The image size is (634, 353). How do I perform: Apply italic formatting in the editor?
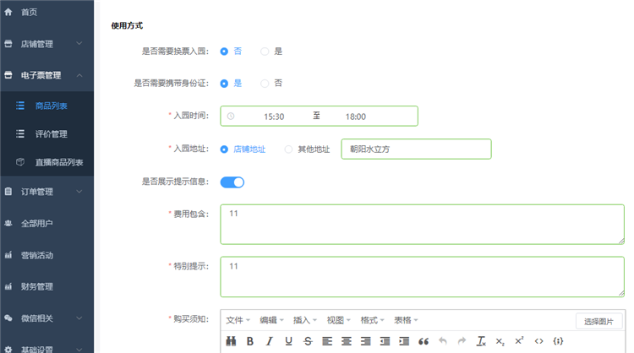(x=270, y=341)
